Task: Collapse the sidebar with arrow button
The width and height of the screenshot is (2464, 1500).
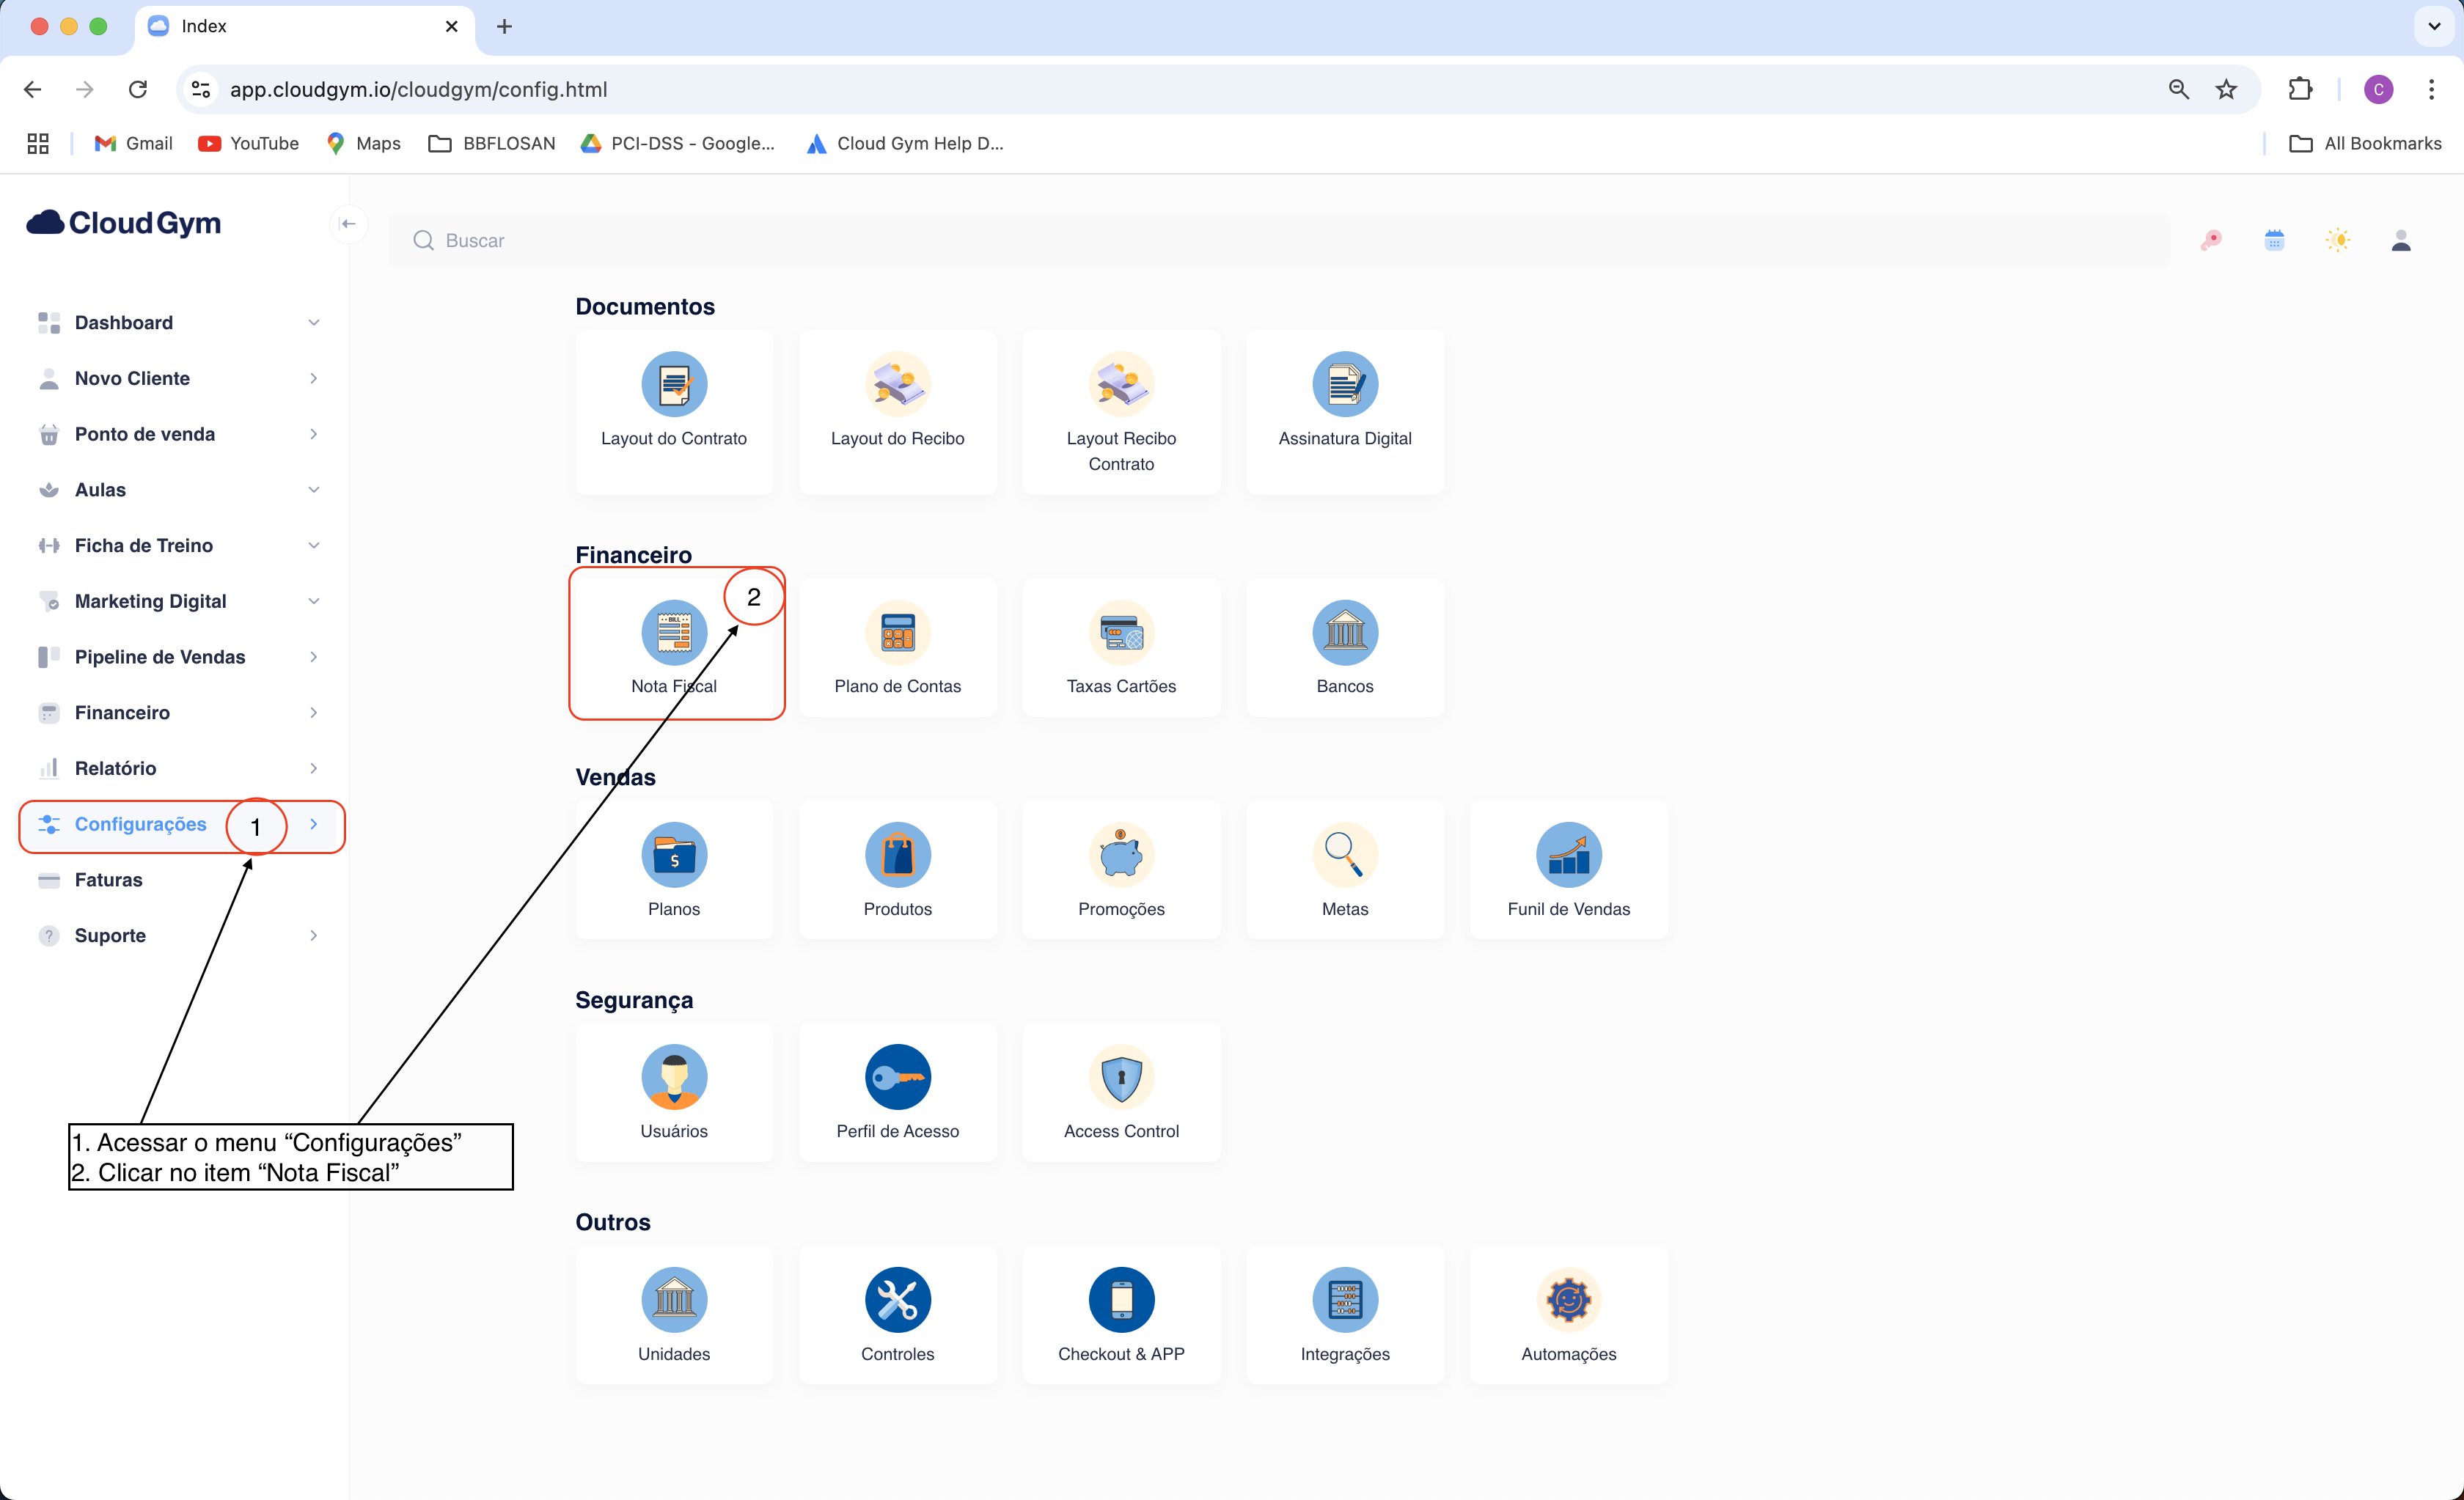Action: (x=348, y=224)
